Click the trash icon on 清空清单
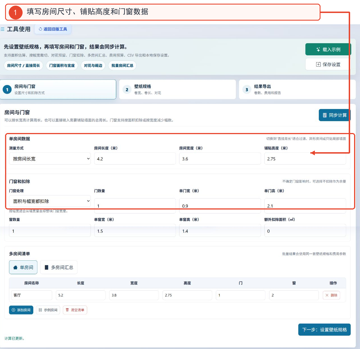 click(67, 310)
